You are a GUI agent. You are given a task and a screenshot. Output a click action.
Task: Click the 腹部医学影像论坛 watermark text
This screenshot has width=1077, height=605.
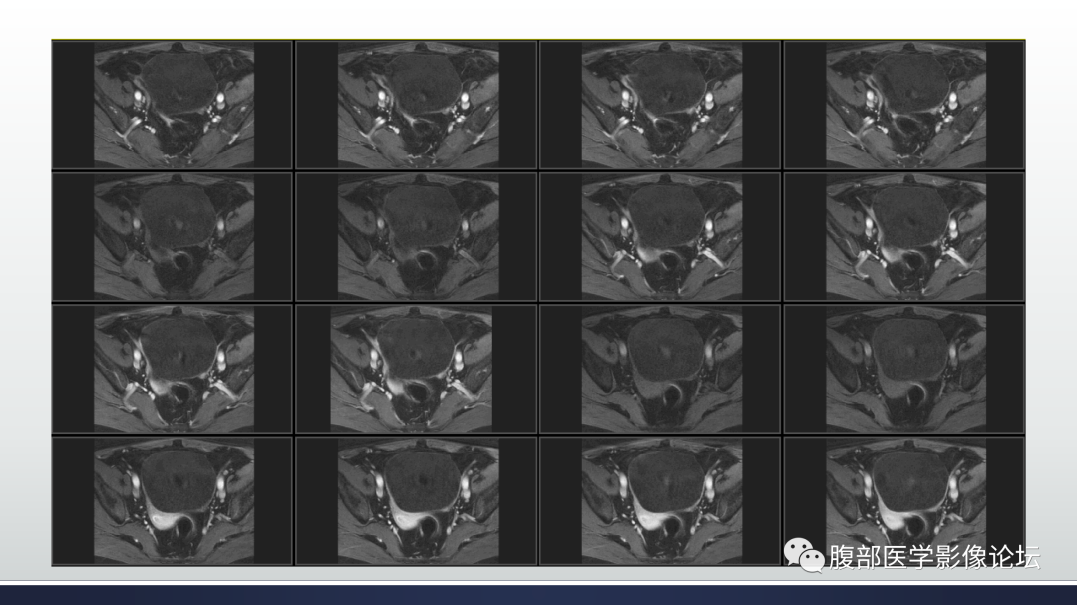point(934,557)
